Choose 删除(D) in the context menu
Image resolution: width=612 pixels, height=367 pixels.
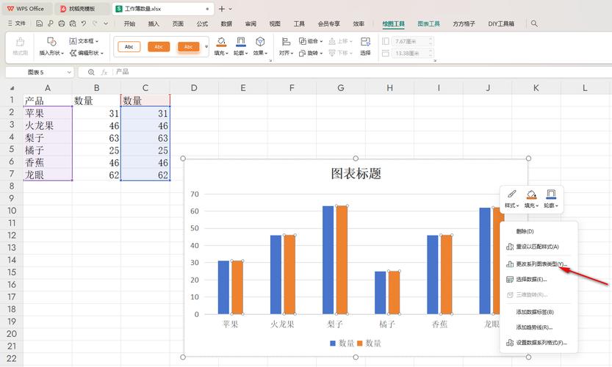(539, 231)
